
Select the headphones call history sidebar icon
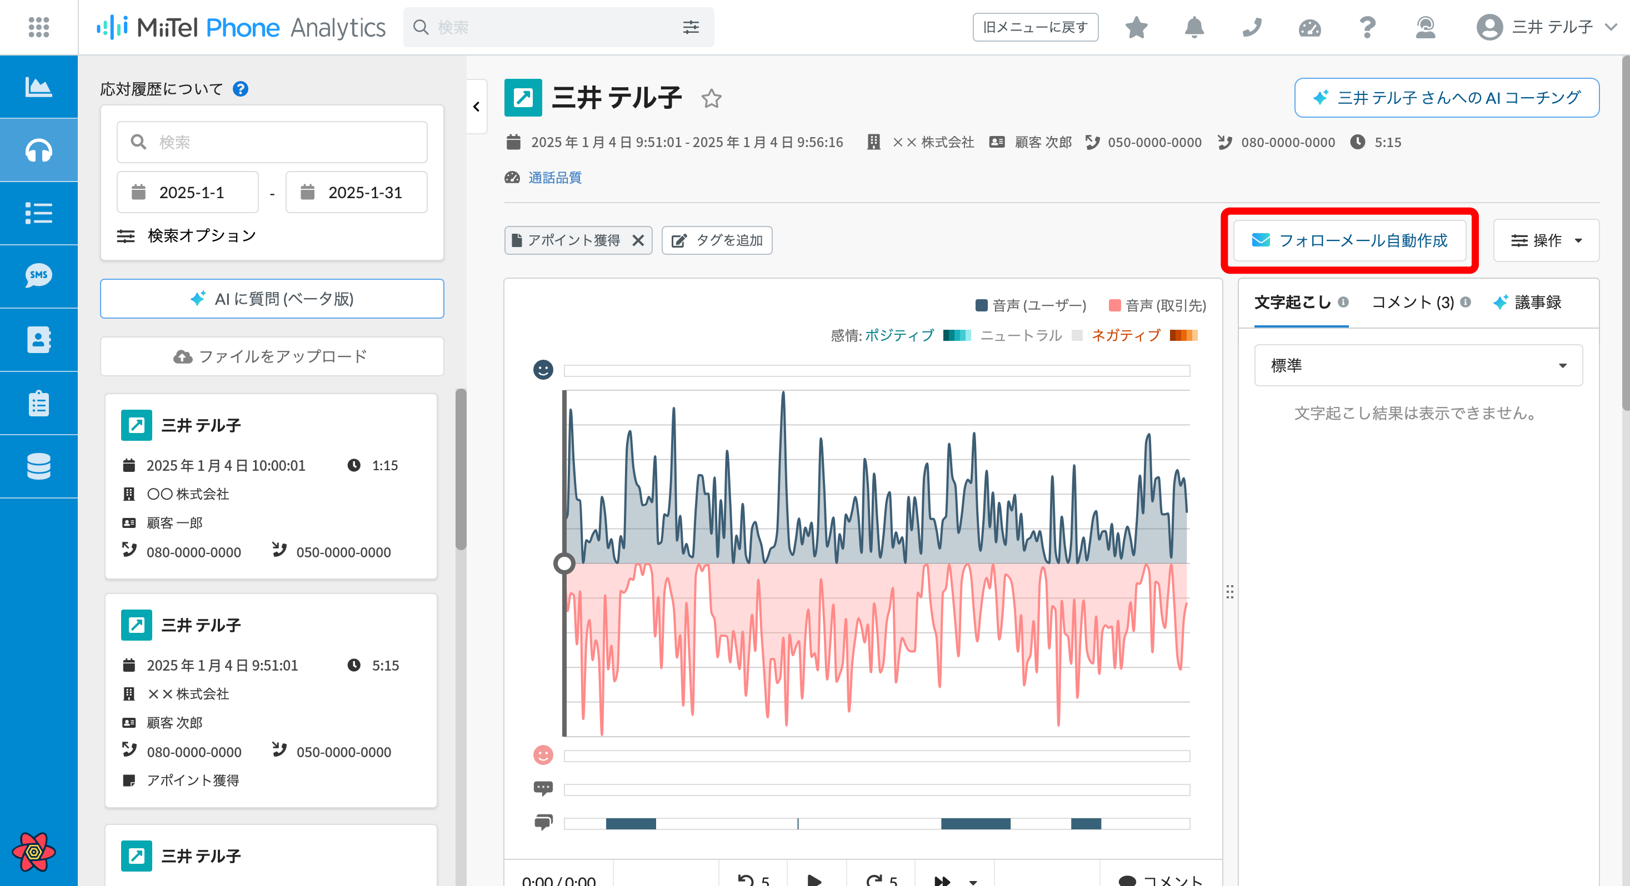coord(38,150)
